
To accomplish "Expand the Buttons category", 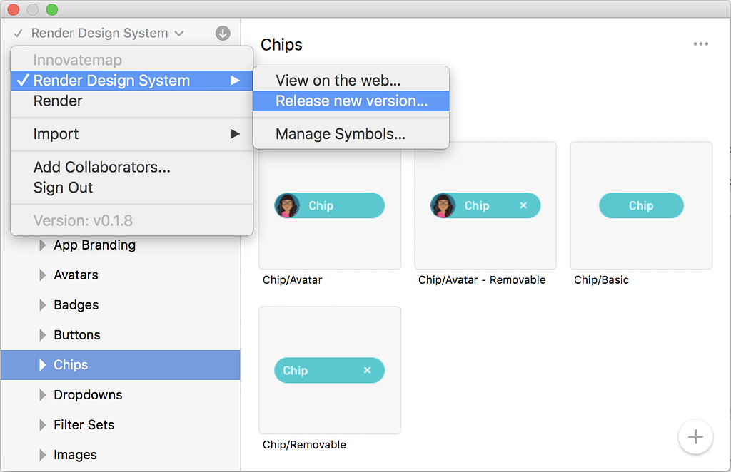I will pyautogui.click(x=42, y=334).
